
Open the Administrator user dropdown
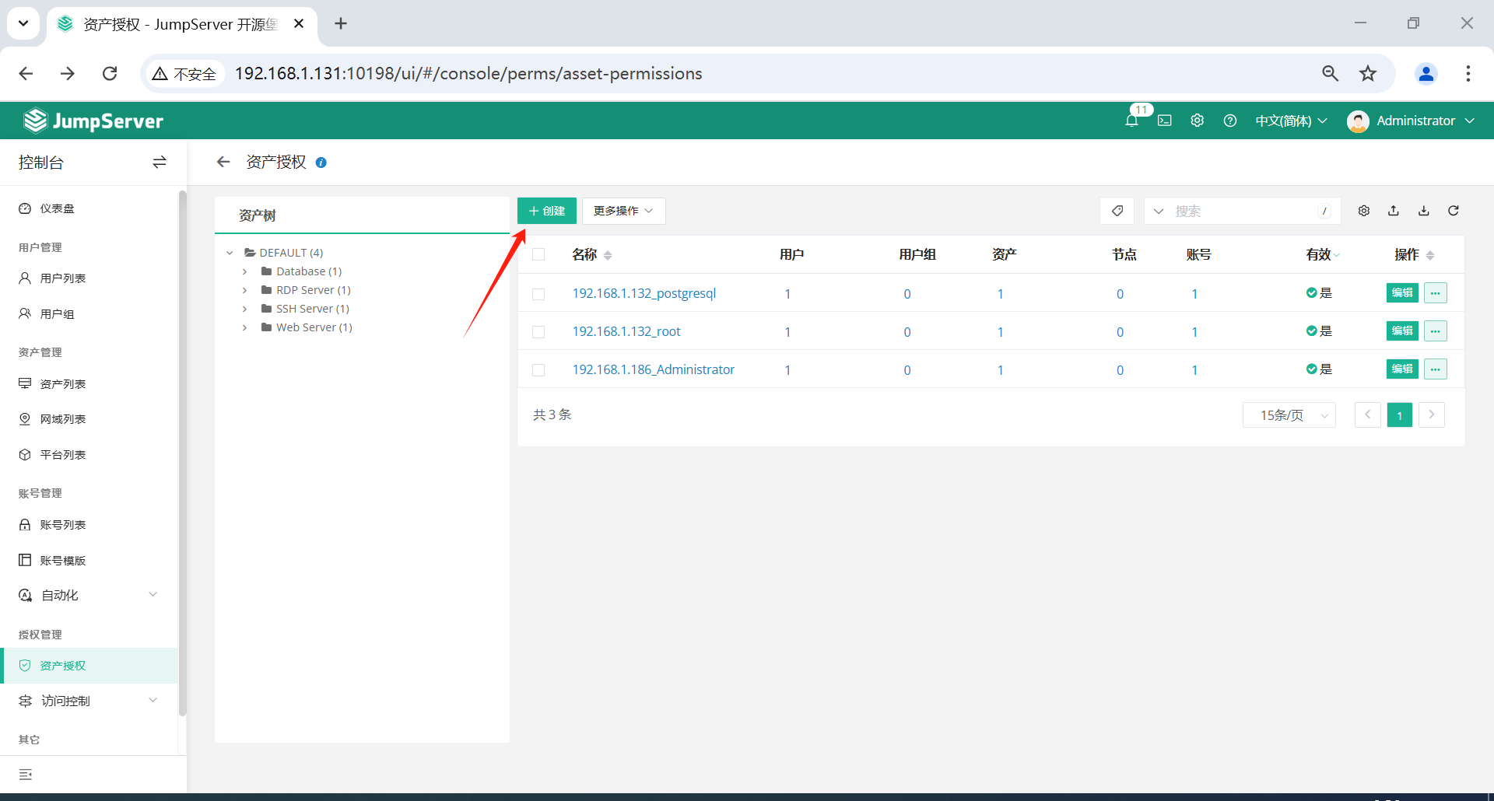pos(1411,121)
